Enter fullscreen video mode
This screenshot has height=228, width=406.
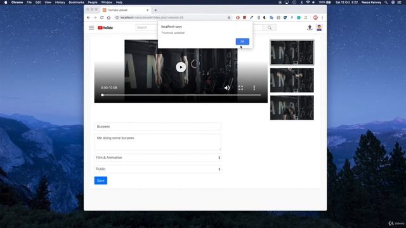[x=240, y=88]
